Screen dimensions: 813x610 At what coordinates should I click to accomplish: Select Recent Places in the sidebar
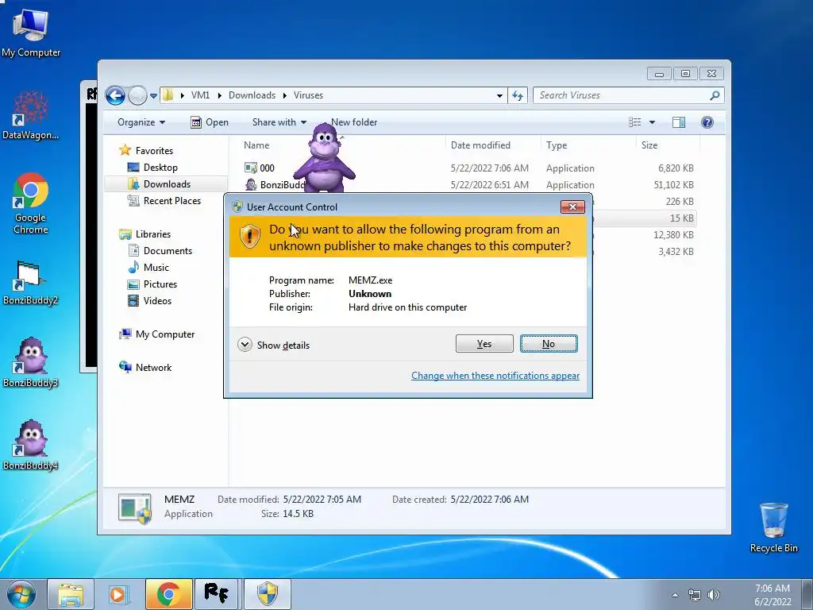(172, 201)
